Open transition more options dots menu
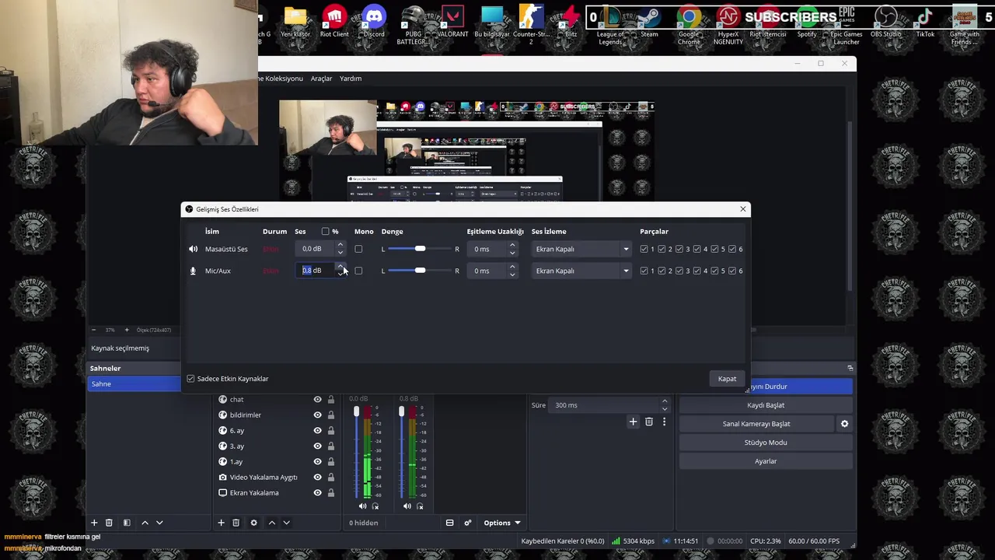Viewport: 995px width, 560px height. tap(664, 422)
